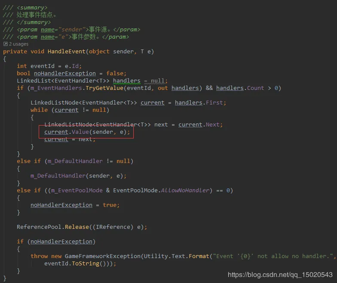The height and width of the screenshot is (283, 337).
Task: Click the "事件参数。" param description comment
Action: [86, 37]
